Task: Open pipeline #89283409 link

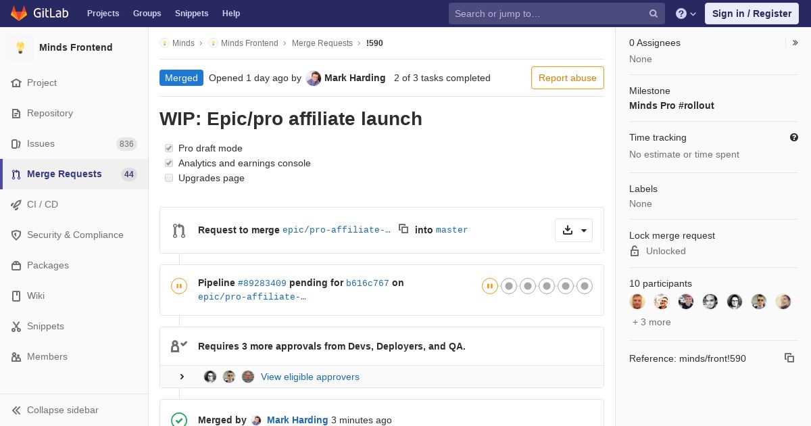Action: coord(262,283)
